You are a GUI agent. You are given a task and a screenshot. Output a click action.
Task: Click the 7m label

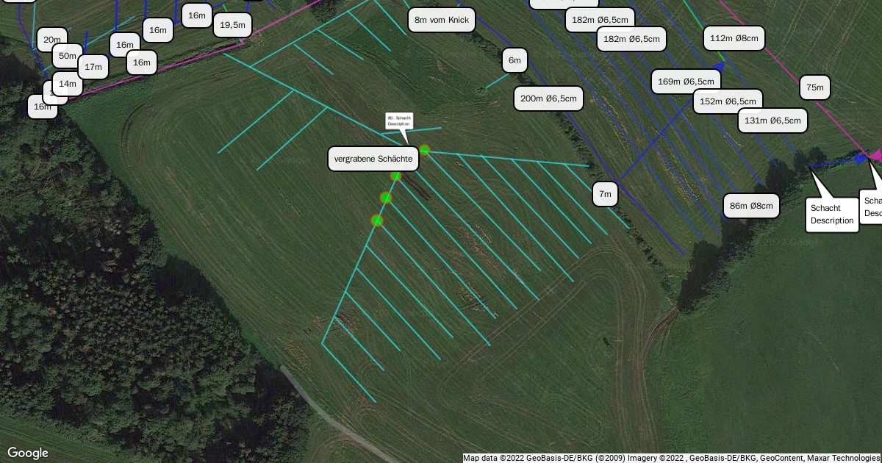(605, 194)
